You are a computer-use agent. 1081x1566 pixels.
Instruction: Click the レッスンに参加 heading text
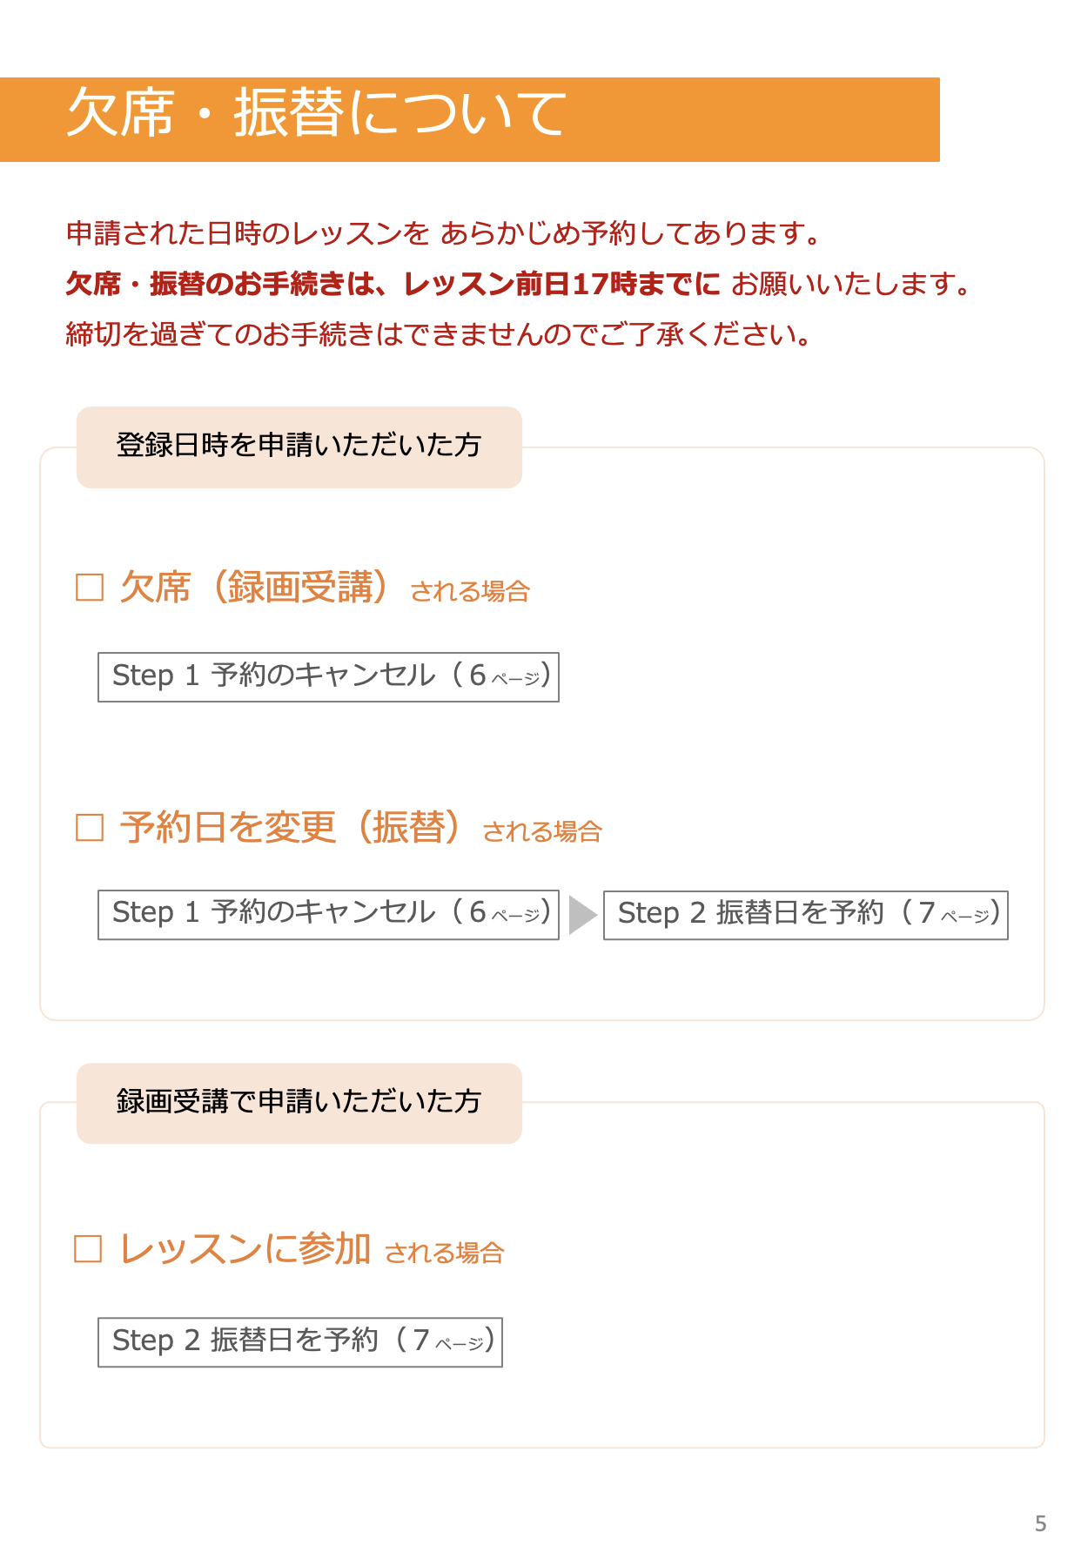[245, 1248]
